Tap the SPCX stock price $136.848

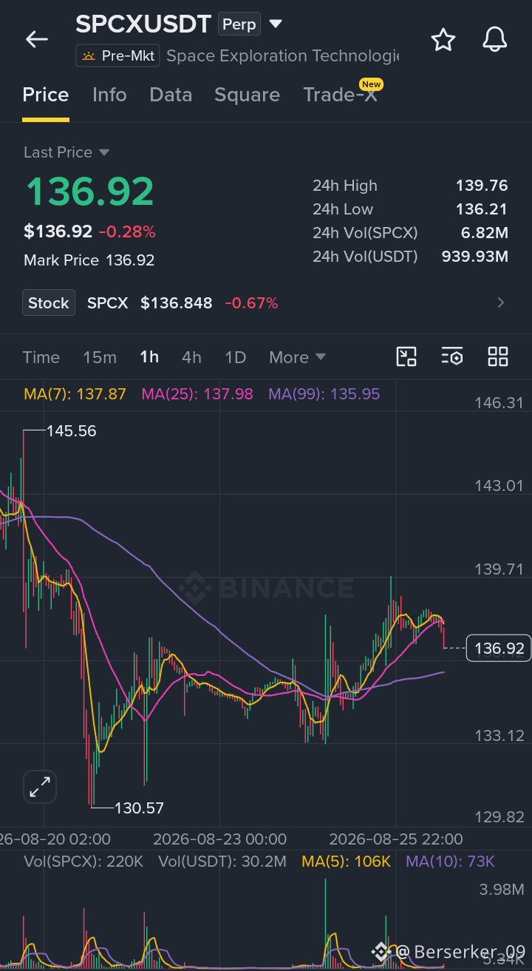[177, 303]
